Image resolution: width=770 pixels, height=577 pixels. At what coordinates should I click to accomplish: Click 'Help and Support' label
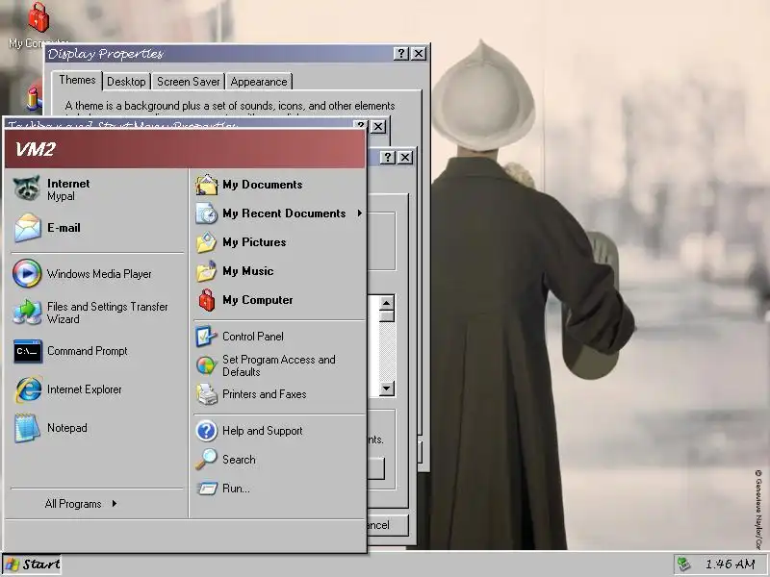262,431
